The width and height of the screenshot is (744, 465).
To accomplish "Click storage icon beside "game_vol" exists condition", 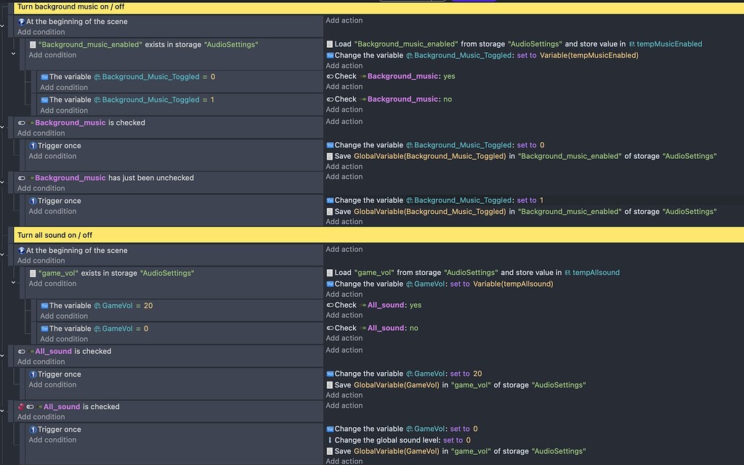I will 33,273.
